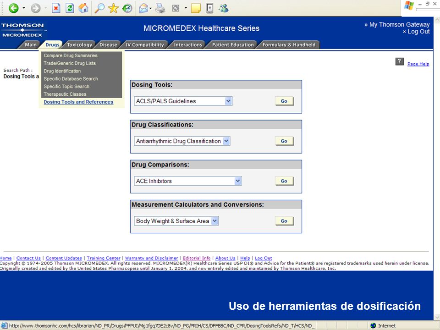Open the About Us footer link
This screenshot has height=330, width=440.
click(x=225, y=258)
